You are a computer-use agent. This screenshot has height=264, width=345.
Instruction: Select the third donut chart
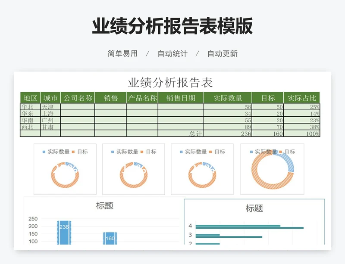pyautogui.click(x=202, y=169)
